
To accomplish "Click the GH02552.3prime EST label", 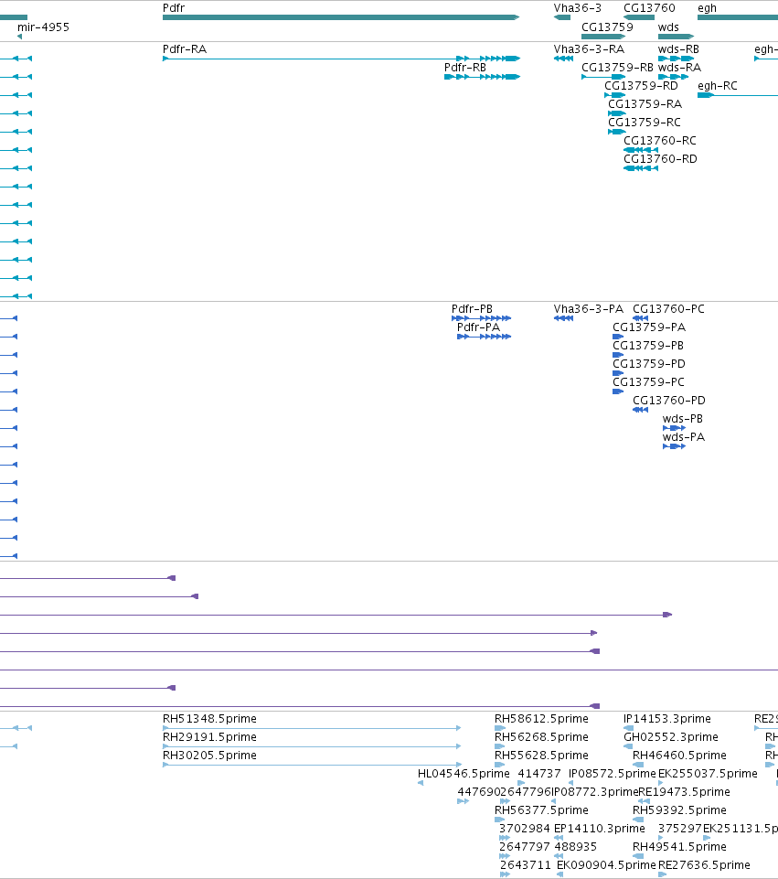I will coord(670,736).
